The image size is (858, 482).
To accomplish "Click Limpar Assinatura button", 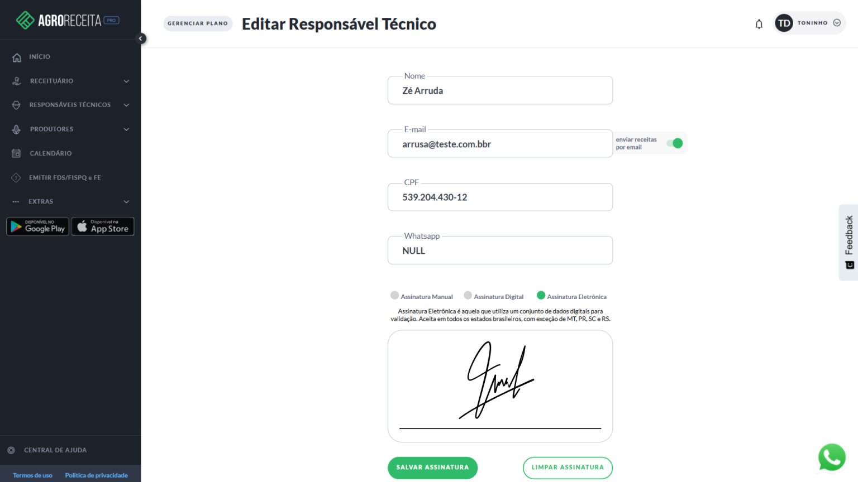I will [568, 467].
